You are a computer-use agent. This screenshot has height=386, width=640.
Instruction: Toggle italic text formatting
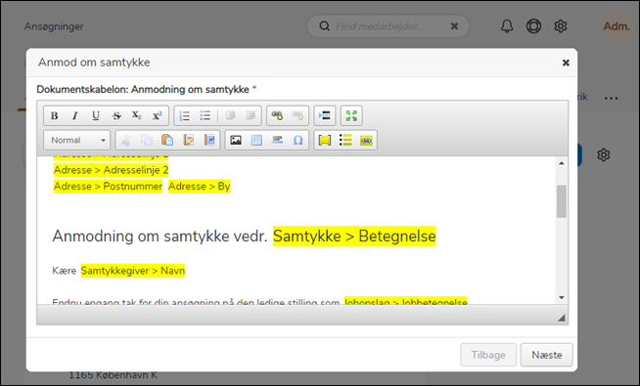pos(75,116)
